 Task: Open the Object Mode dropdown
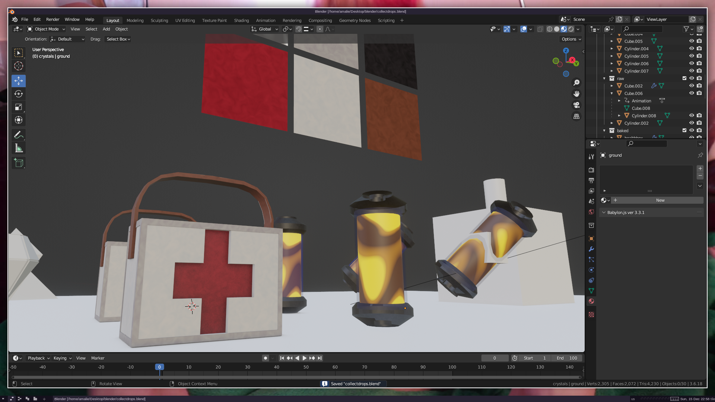[x=47, y=29]
